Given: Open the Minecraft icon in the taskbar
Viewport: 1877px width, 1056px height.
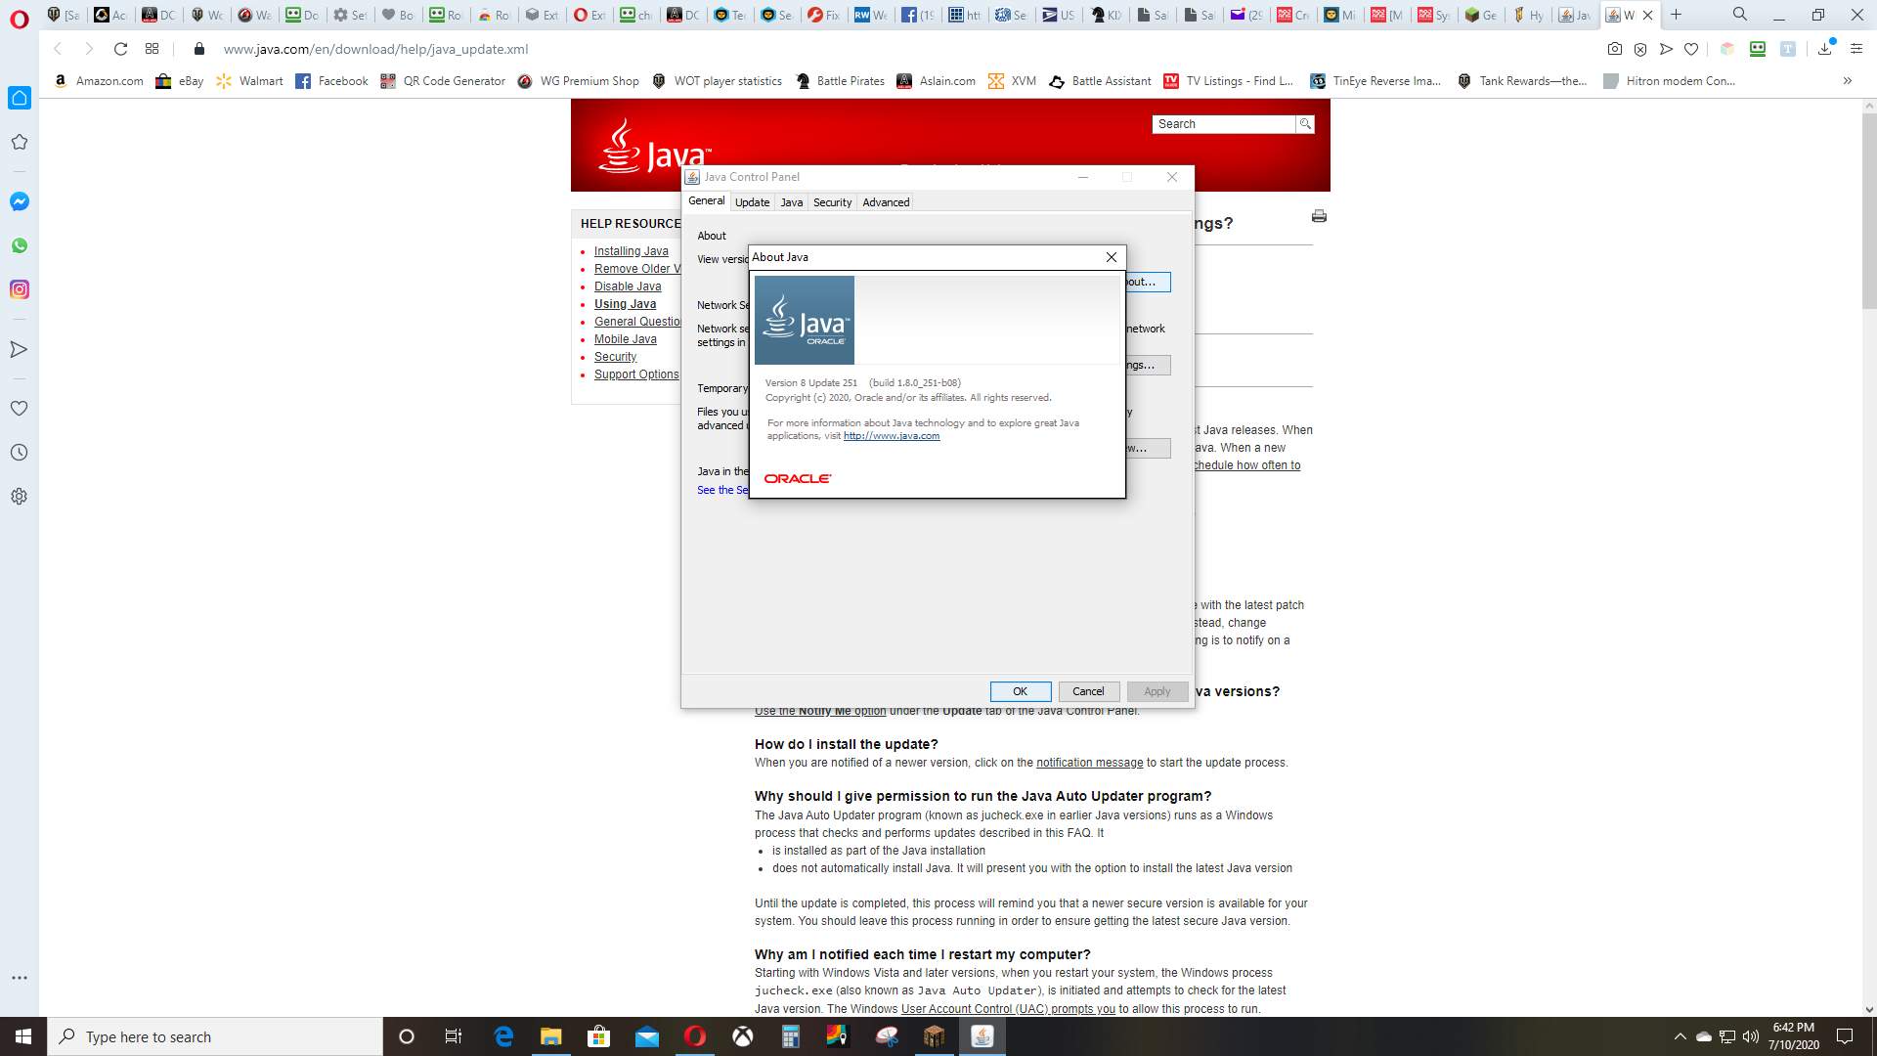Looking at the screenshot, I should pyautogui.click(x=935, y=1036).
